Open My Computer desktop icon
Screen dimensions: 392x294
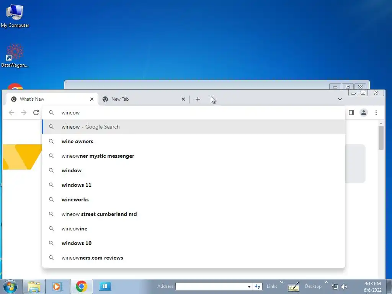coord(15,15)
